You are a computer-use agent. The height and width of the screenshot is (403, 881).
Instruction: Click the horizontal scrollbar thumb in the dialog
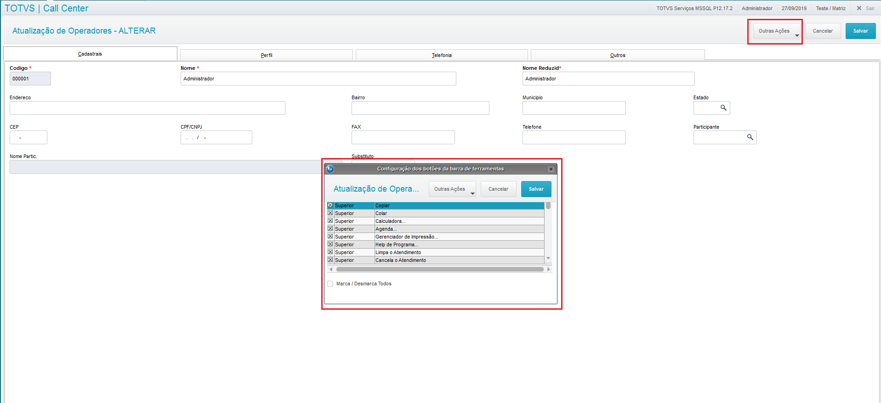coord(440,269)
